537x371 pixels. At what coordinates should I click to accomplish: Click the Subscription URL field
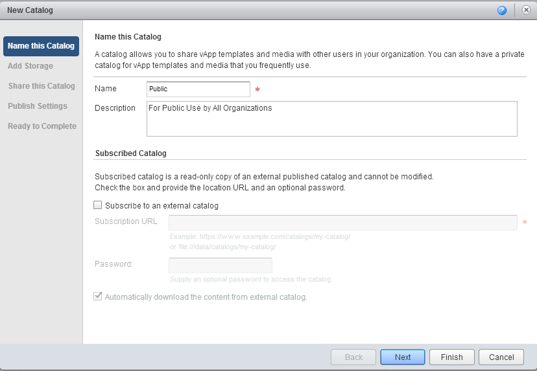tap(342, 223)
